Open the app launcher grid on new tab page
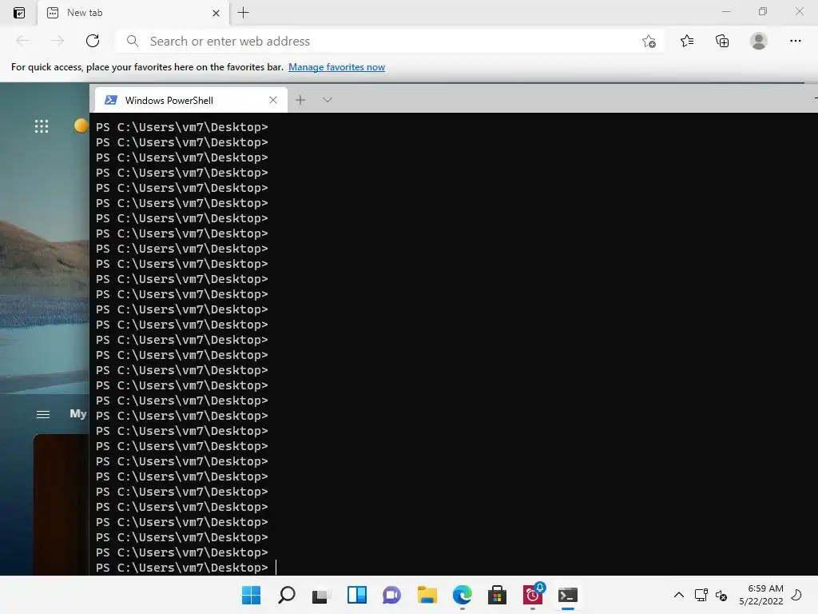This screenshot has height=614, width=818. pyautogui.click(x=42, y=126)
